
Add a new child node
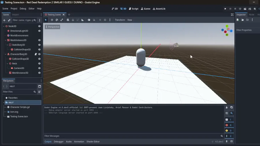click(4, 20)
